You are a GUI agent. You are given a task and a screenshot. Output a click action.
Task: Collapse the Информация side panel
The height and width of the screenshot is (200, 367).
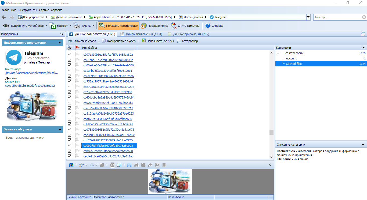62,34
